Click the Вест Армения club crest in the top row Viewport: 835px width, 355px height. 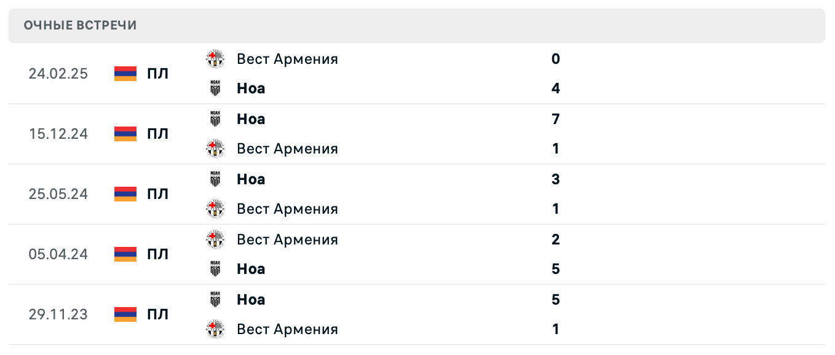coord(215,59)
